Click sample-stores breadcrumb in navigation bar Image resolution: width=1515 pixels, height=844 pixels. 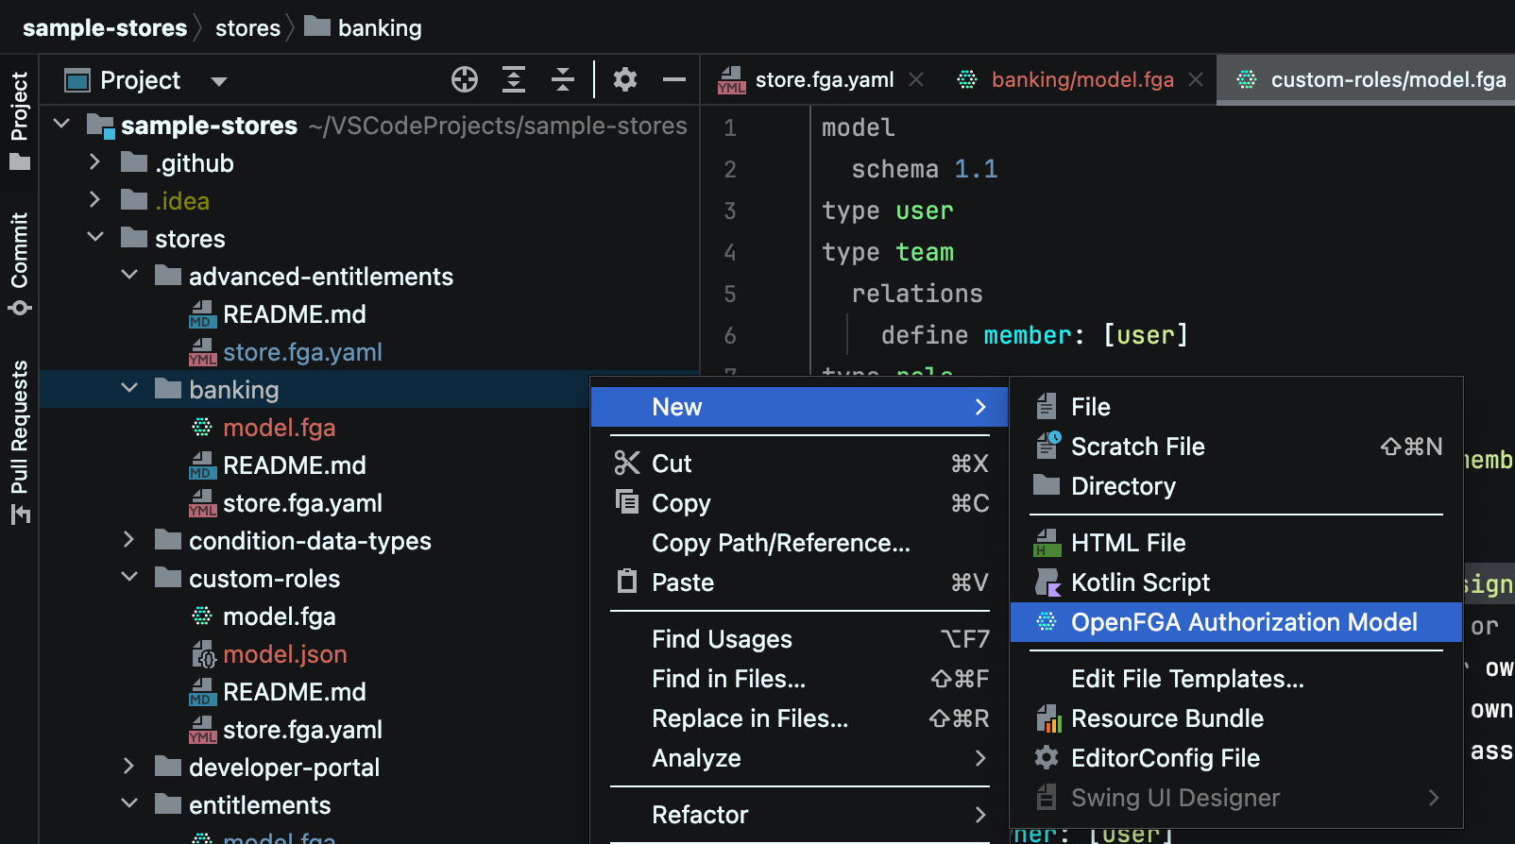click(x=105, y=28)
